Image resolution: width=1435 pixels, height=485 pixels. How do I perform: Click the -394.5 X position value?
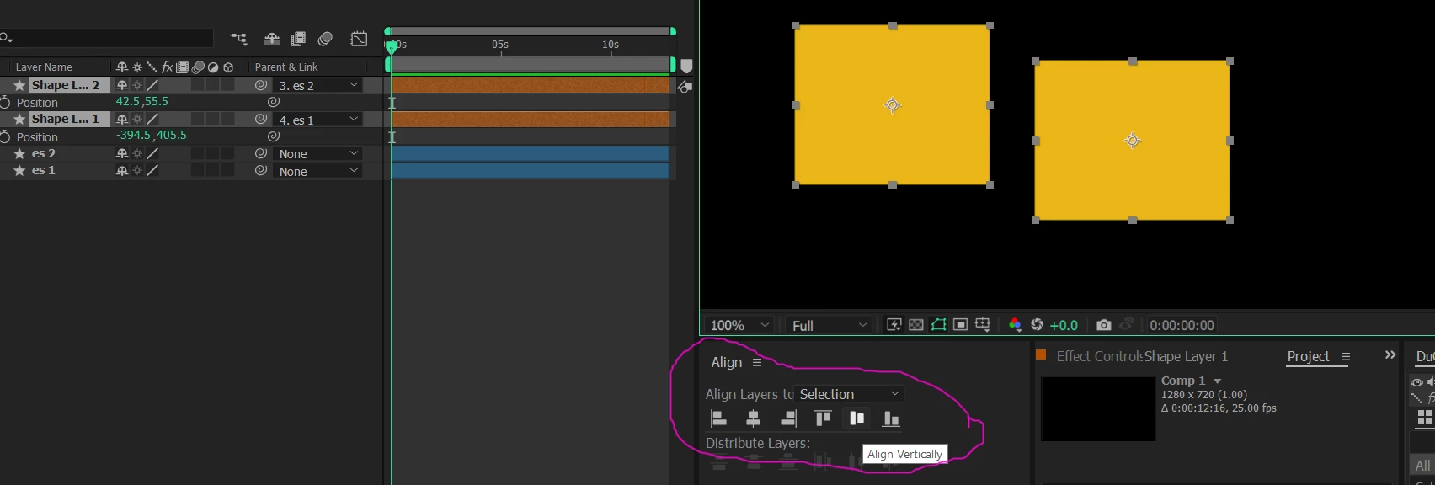[133, 135]
